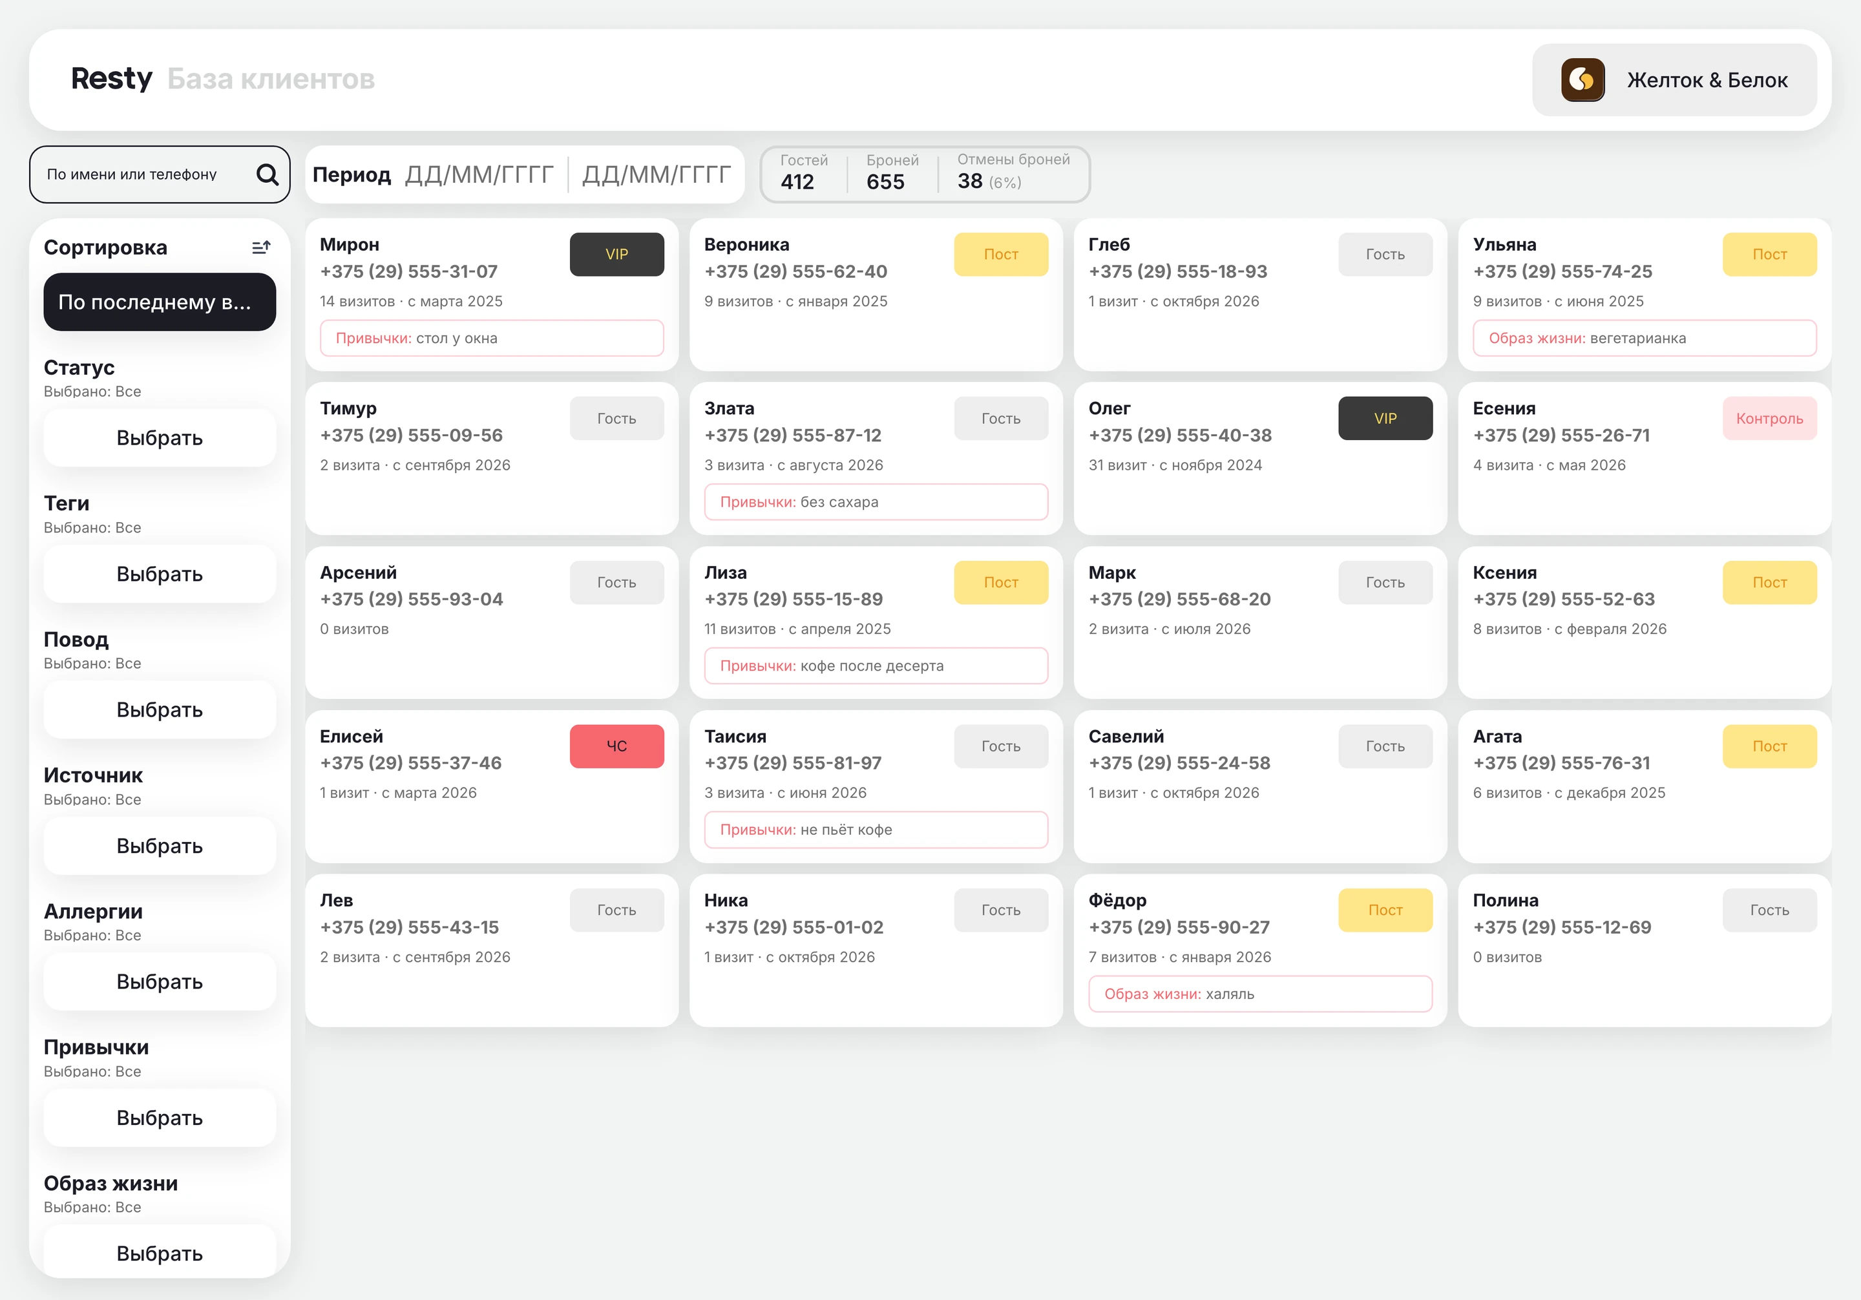Click Ульяна's Образ жизни вегетарианка tag
Screen dimensions: 1861x1300
1644,338
